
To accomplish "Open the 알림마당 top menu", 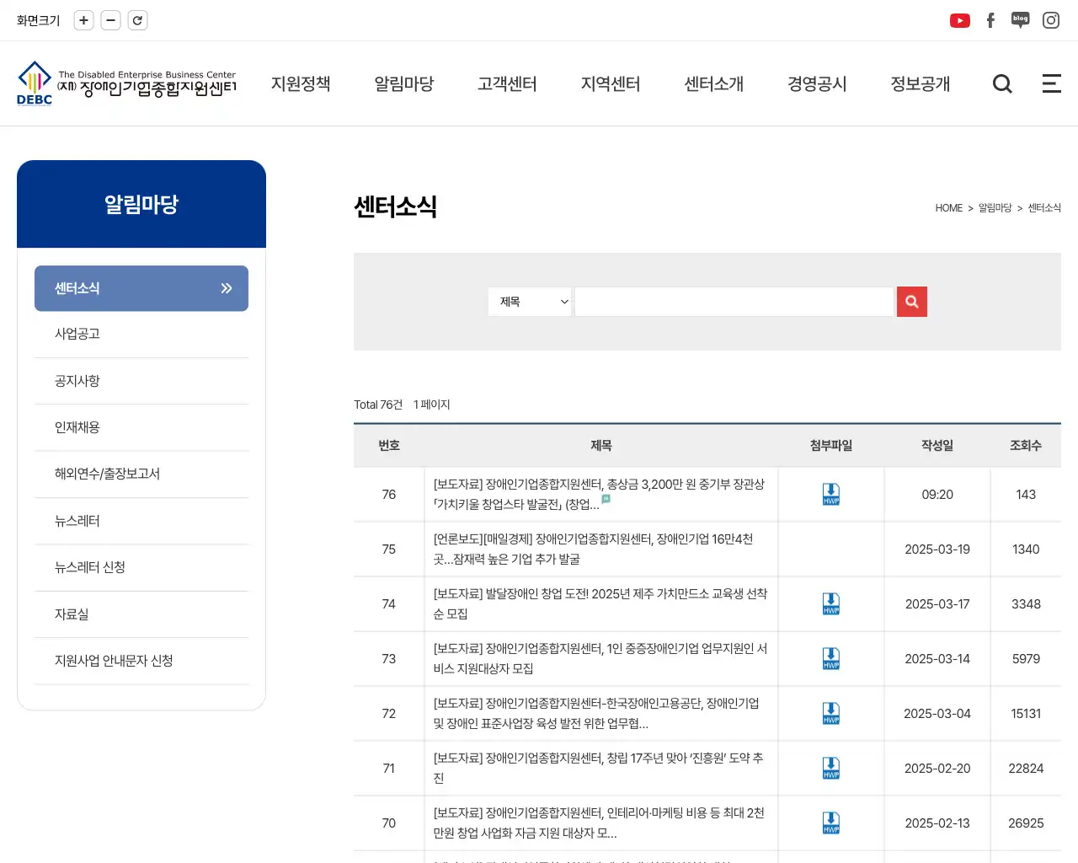I will pyautogui.click(x=404, y=83).
